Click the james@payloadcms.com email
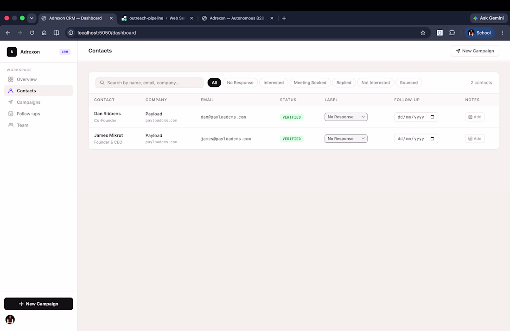The height and width of the screenshot is (331, 510). point(226,139)
